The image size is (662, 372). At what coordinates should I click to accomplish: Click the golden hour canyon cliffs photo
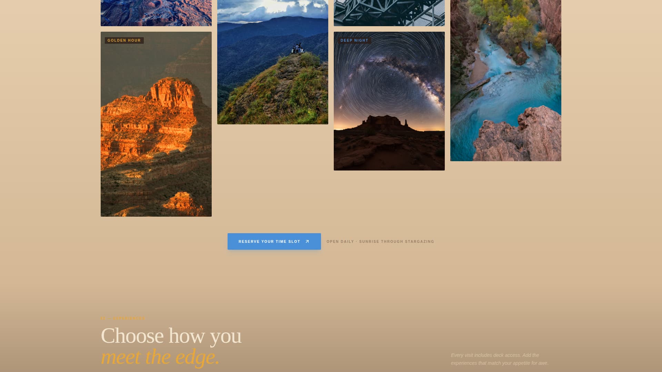(x=156, y=138)
